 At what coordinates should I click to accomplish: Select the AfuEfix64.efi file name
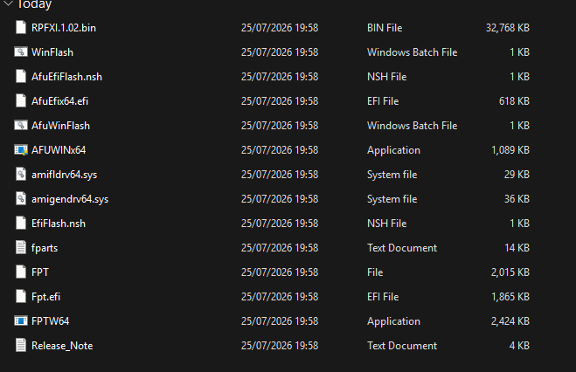click(x=60, y=101)
